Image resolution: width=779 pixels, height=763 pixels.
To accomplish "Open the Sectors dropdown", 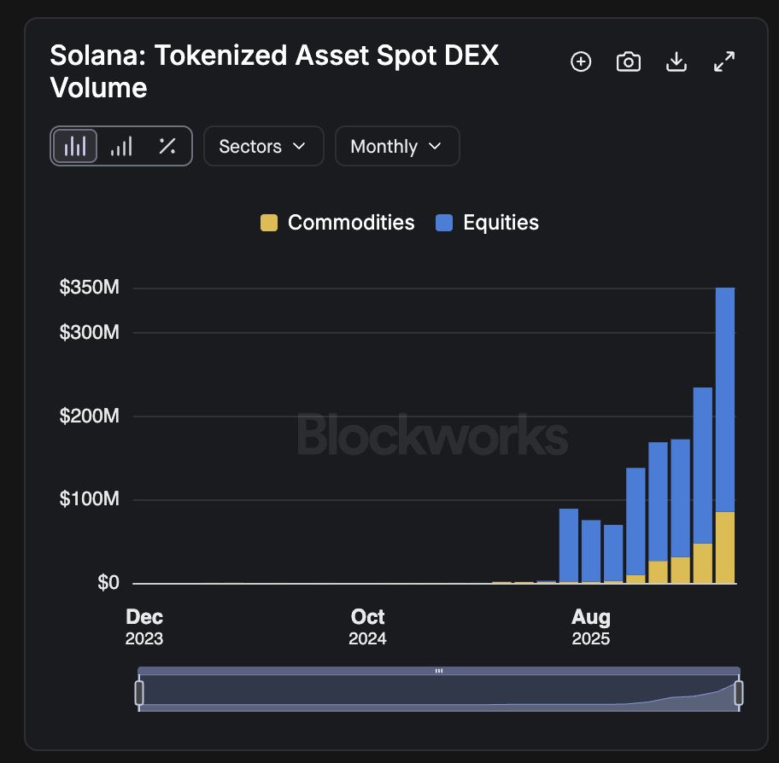I will coord(263,146).
